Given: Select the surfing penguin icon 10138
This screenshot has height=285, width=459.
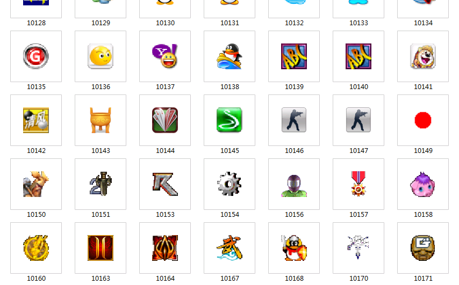Looking at the screenshot, I should pyautogui.click(x=230, y=56).
